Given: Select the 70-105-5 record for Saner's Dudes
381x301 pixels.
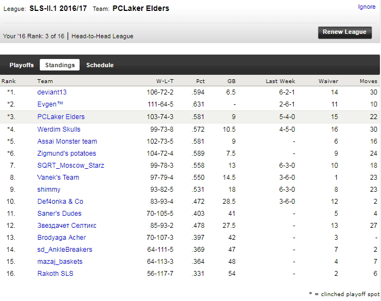Looking at the screenshot, I should 160,214.
